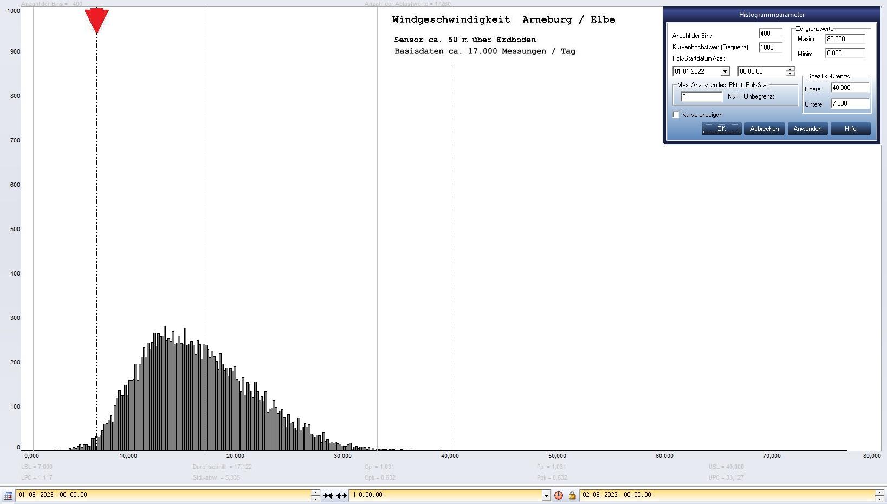
Task: Toggle the padlock lock icon
Action: pyautogui.click(x=572, y=495)
